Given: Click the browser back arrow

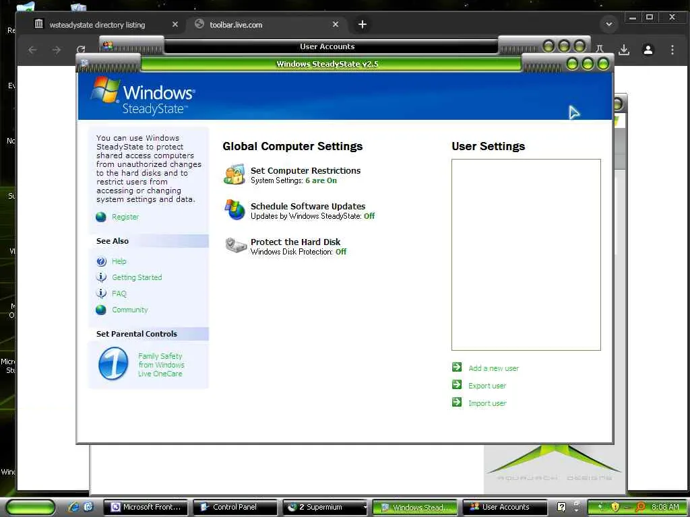Looking at the screenshot, I should tap(32, 50).
